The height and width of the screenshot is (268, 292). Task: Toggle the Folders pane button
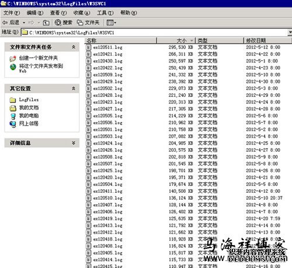[88, 23]
